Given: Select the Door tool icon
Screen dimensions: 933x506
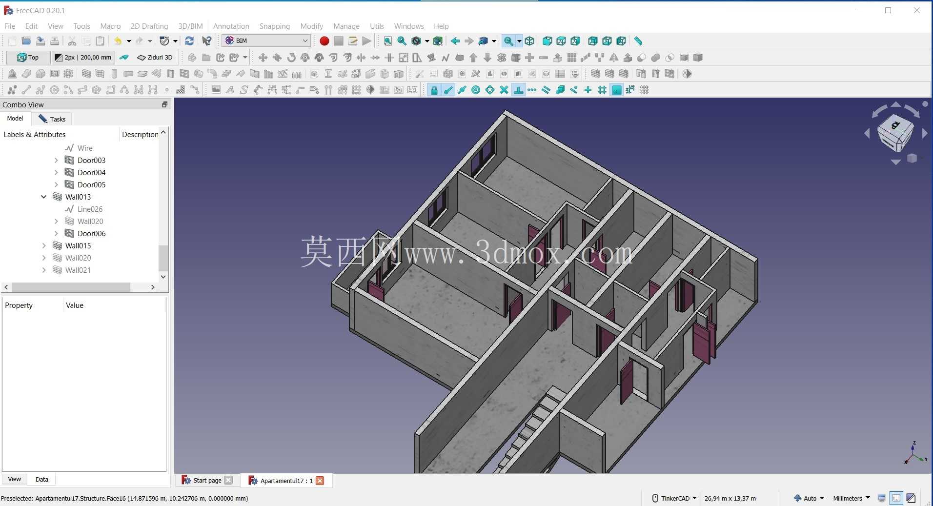Looking at the screenshot, I should [170, 74].
